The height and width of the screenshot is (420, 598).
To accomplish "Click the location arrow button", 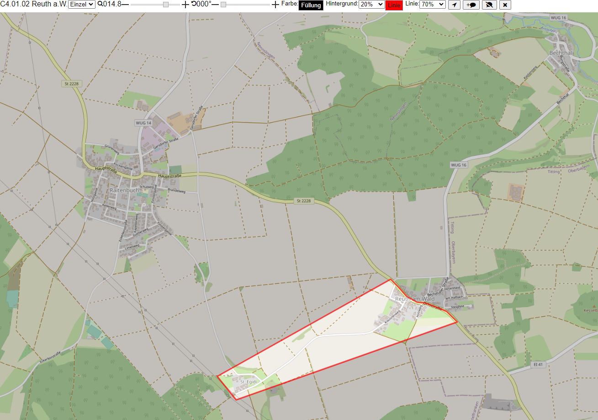I will click(x=454, y=5).
